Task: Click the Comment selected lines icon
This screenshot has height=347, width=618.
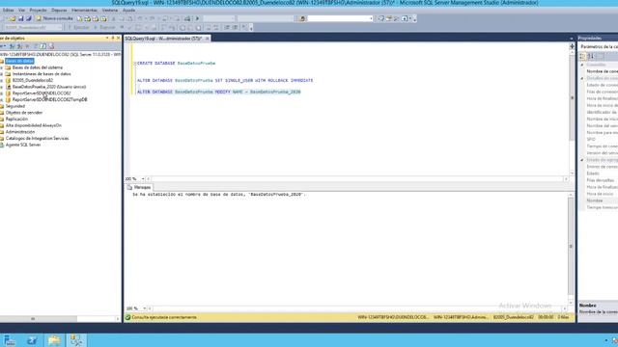Action: coord(209,28)
